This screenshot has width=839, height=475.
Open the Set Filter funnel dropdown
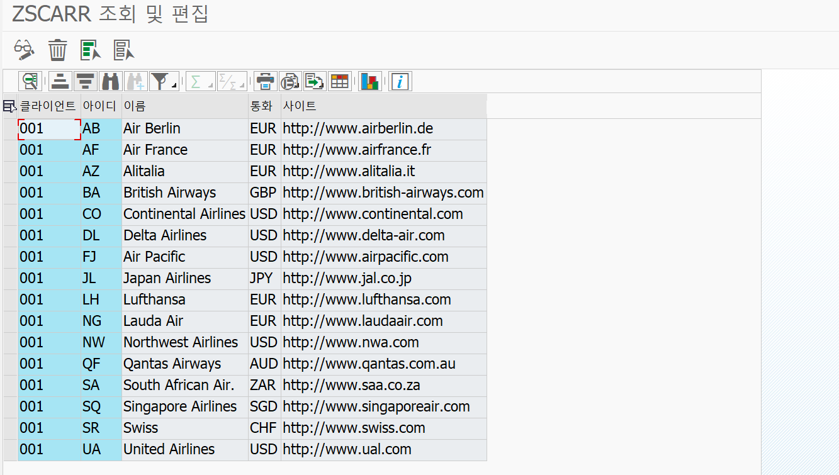pos(164,81)
